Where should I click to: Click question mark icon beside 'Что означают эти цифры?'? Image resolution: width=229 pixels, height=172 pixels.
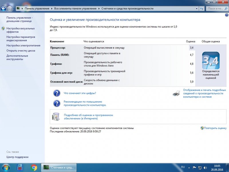pyautogui.click(x=57, y=93)
